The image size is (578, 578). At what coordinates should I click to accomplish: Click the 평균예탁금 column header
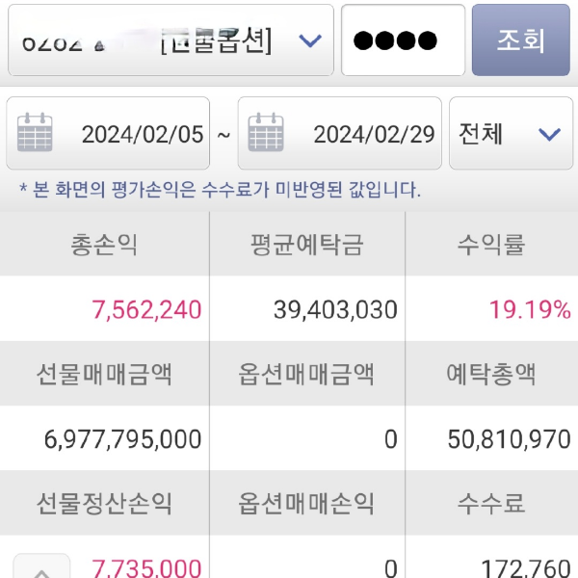(x=306, y=245)
